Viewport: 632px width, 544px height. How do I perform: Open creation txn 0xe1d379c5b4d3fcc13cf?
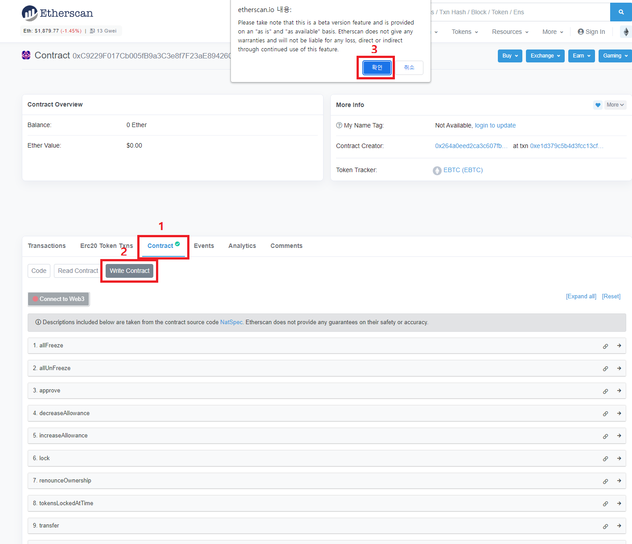click(567, 146)
